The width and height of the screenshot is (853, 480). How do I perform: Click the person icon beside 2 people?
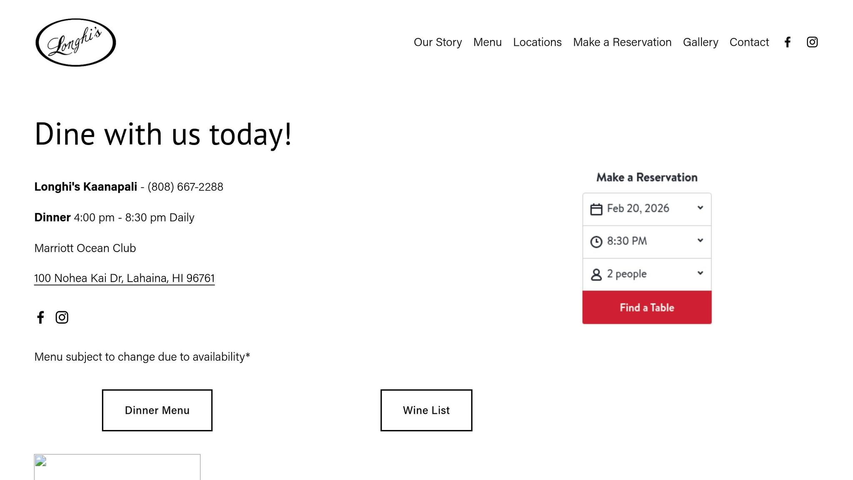[596, 275]
